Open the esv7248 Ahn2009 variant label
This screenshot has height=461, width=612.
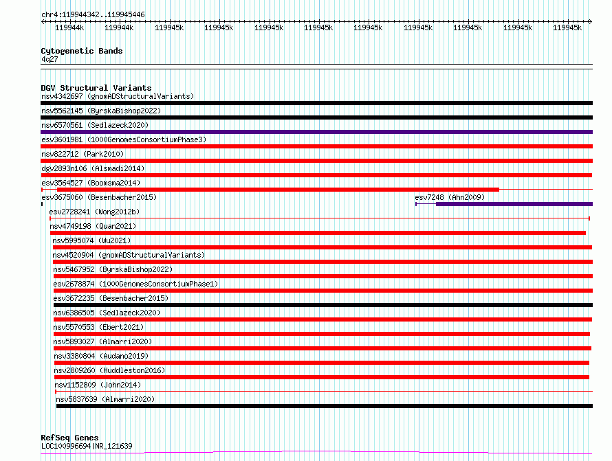450,197
